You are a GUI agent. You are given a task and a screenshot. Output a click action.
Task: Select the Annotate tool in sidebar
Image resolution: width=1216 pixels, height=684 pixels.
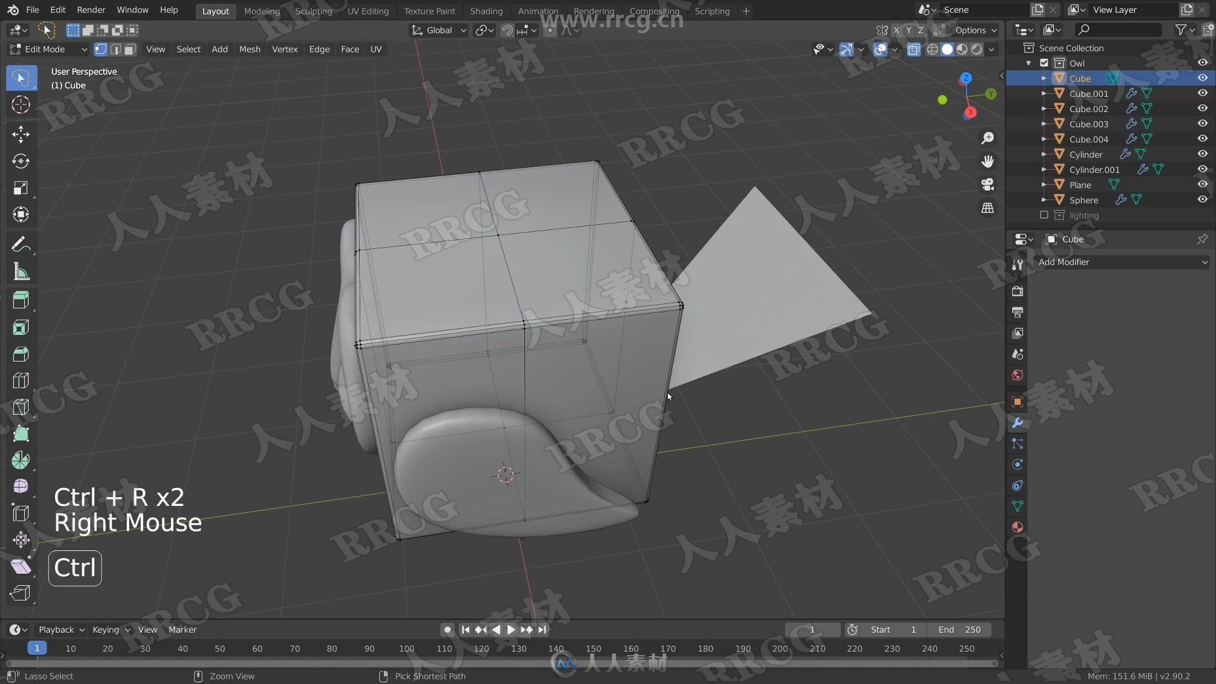21,243
